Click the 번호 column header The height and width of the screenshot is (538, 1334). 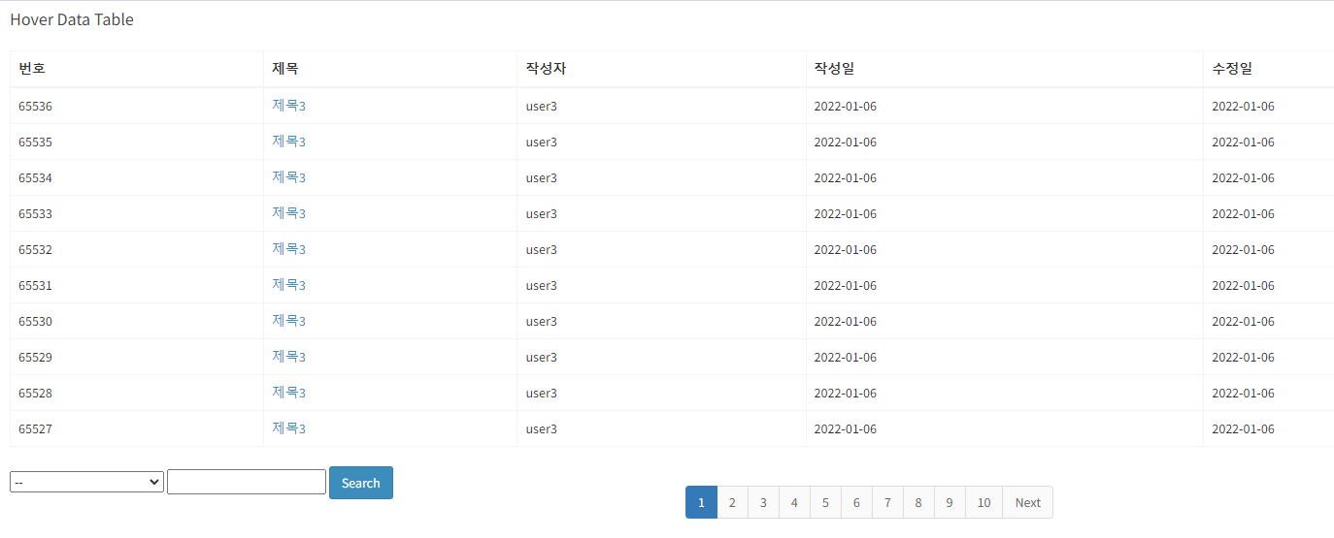[32, 69]
